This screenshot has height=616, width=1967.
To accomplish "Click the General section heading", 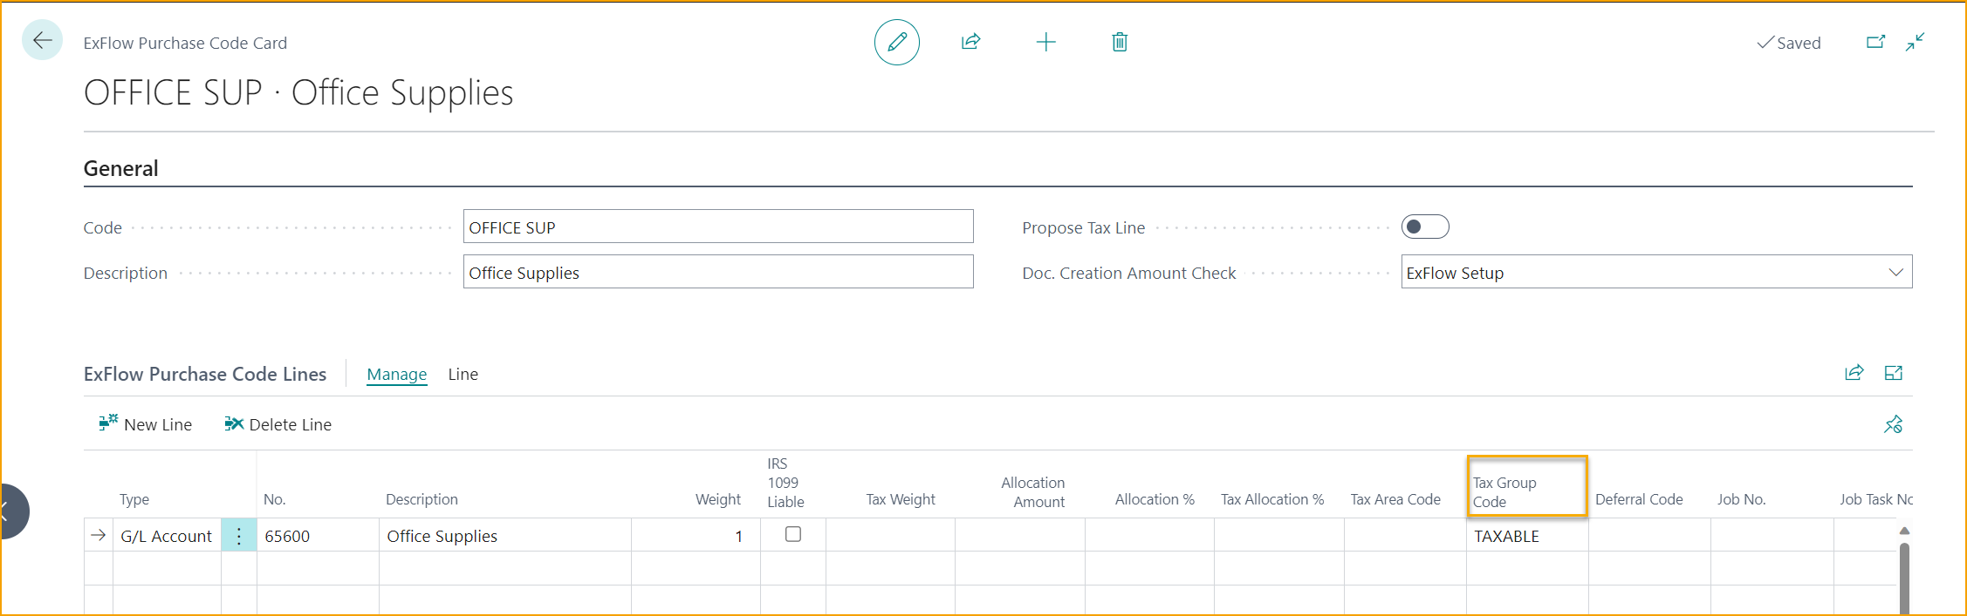I will [121, 168].
